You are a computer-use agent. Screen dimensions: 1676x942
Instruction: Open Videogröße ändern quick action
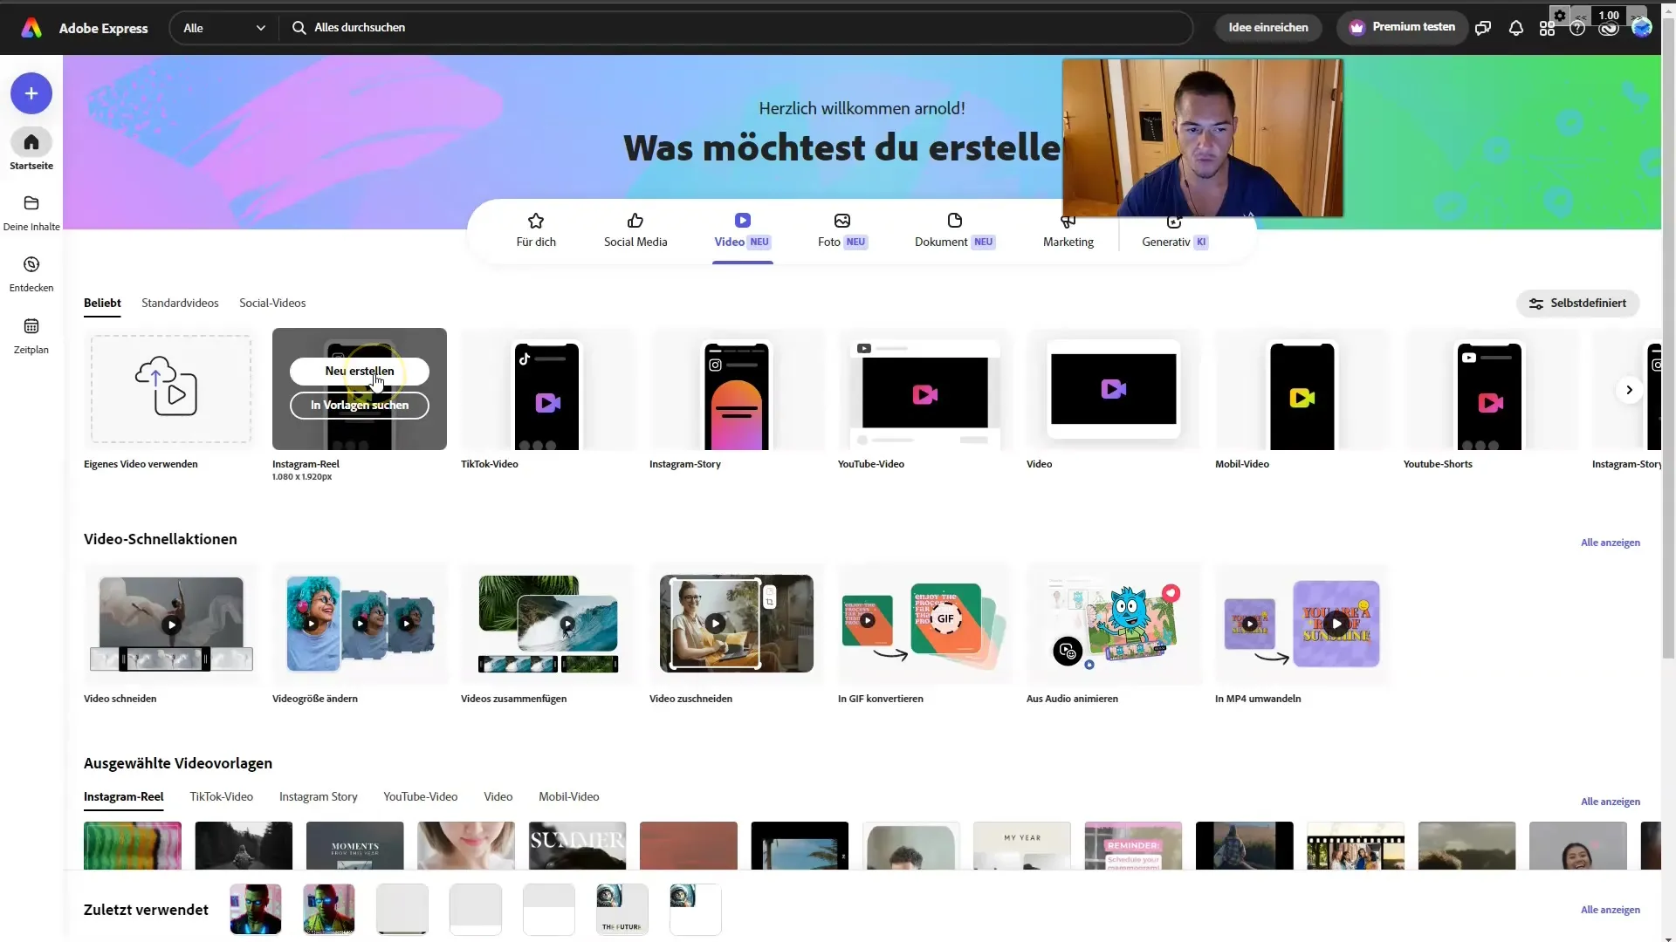tap(360, 625)
